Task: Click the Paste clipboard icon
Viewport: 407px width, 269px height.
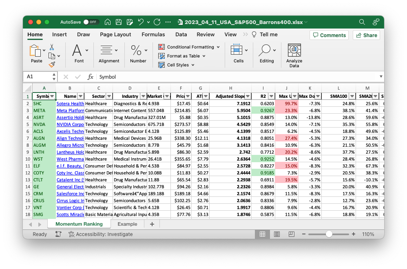Action: click(35, 51)
